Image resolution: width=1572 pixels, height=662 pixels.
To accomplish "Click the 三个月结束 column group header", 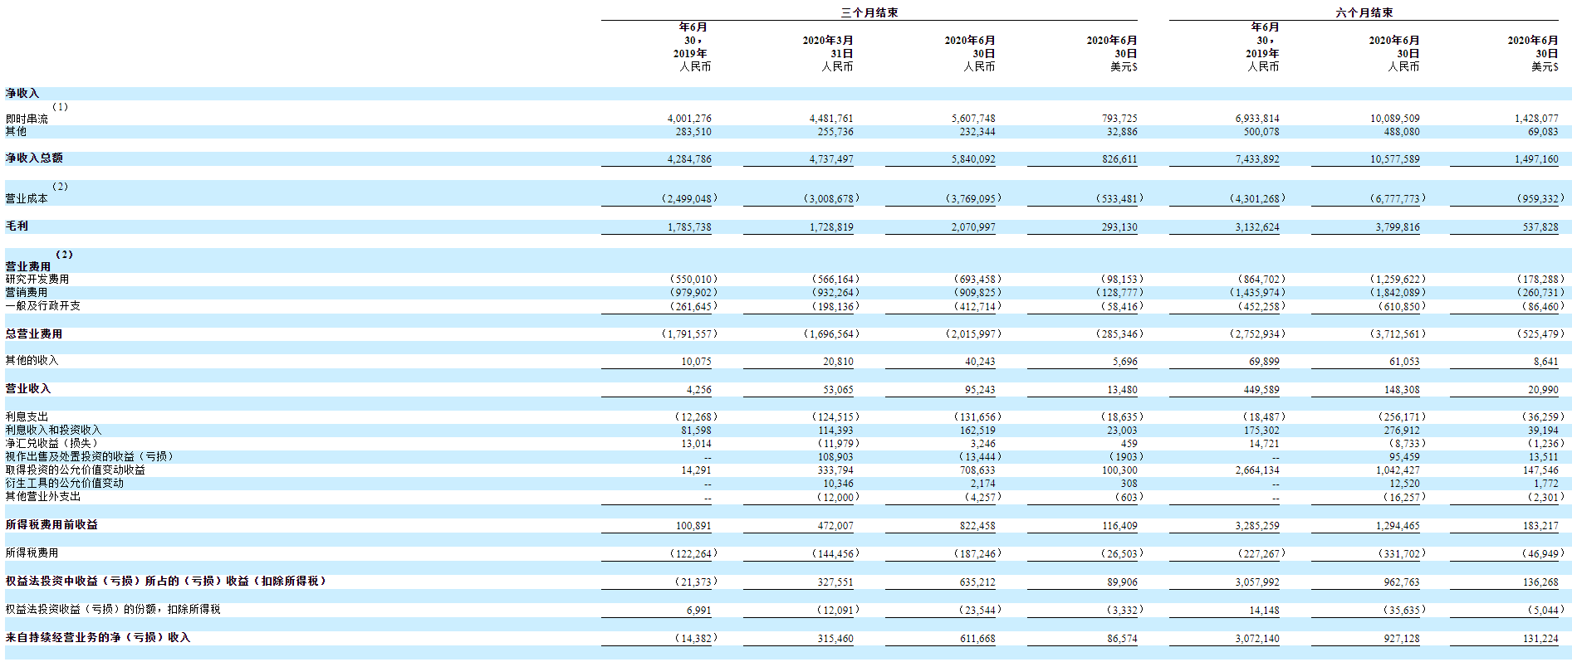I will click(869, 12).
